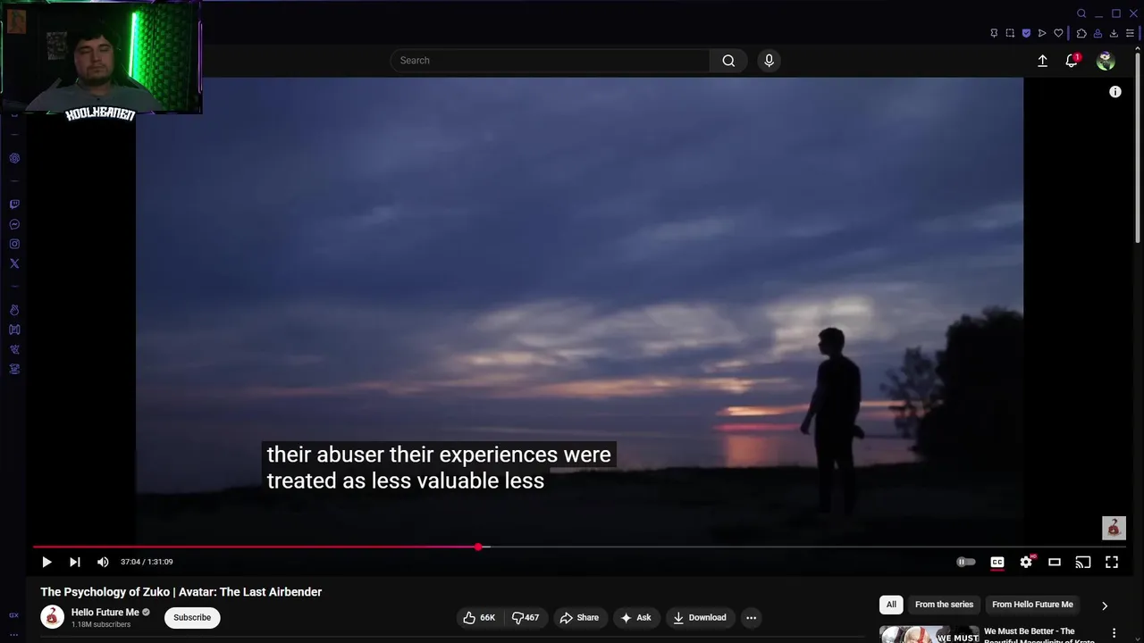
Task: Open the We Must Be Better video title
Action: (1039, 634)
